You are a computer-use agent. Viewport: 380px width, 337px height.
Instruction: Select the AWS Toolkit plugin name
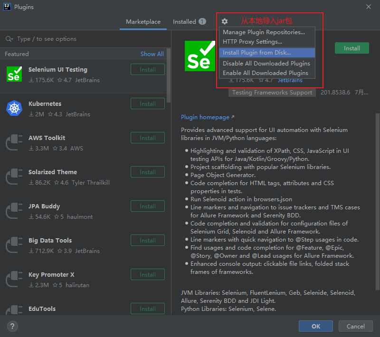pyautogui.click(x=47, y=138)
